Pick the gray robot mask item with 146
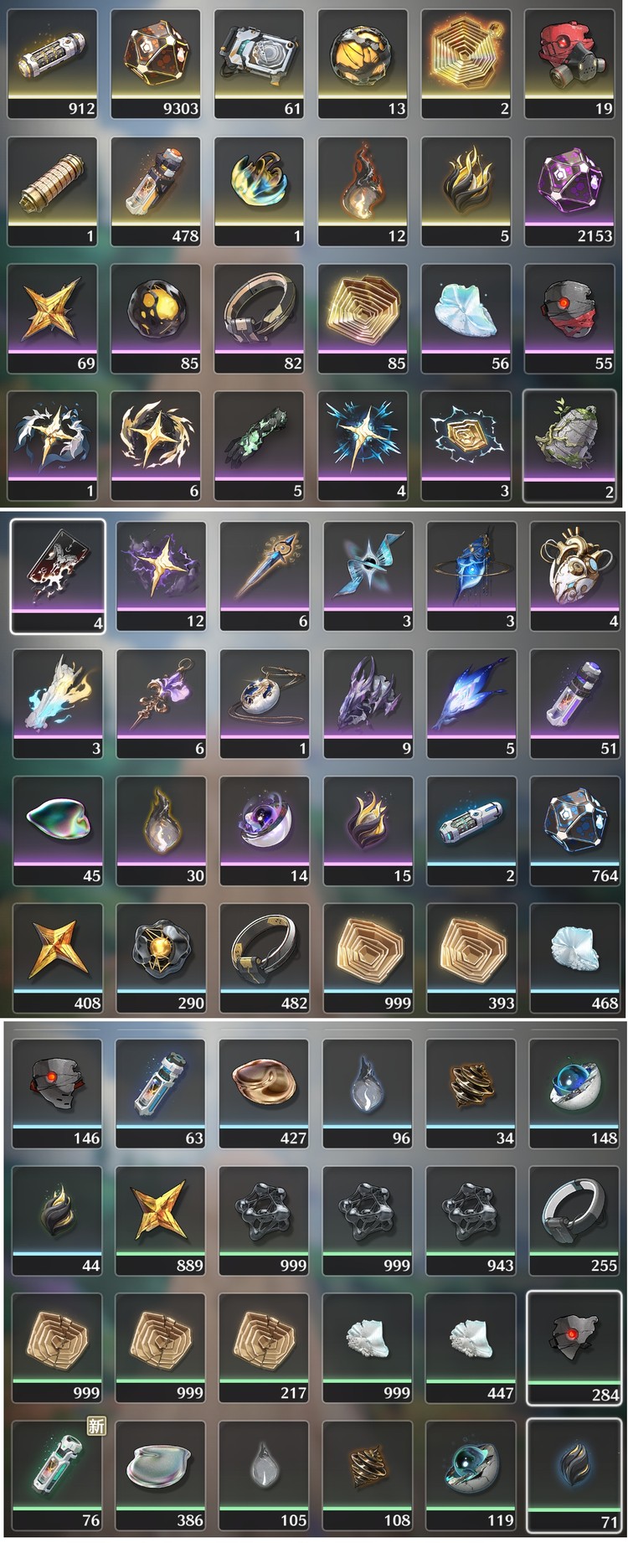 pos(57,1093)
